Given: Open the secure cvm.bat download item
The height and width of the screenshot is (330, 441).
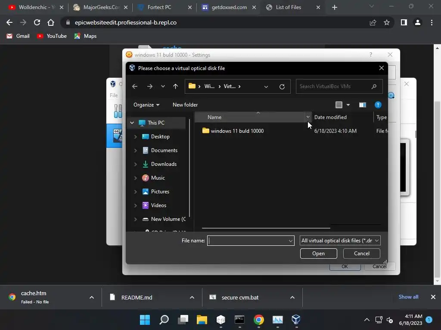Looking at the screenshot, I should click(240, 297).
